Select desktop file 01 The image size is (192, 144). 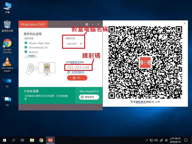coord(7,83)
